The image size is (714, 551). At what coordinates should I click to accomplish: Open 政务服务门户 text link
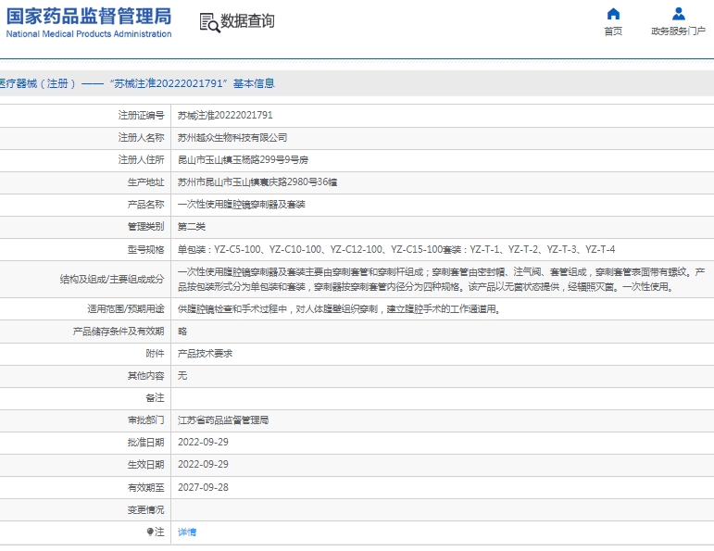tap(678, 31)
